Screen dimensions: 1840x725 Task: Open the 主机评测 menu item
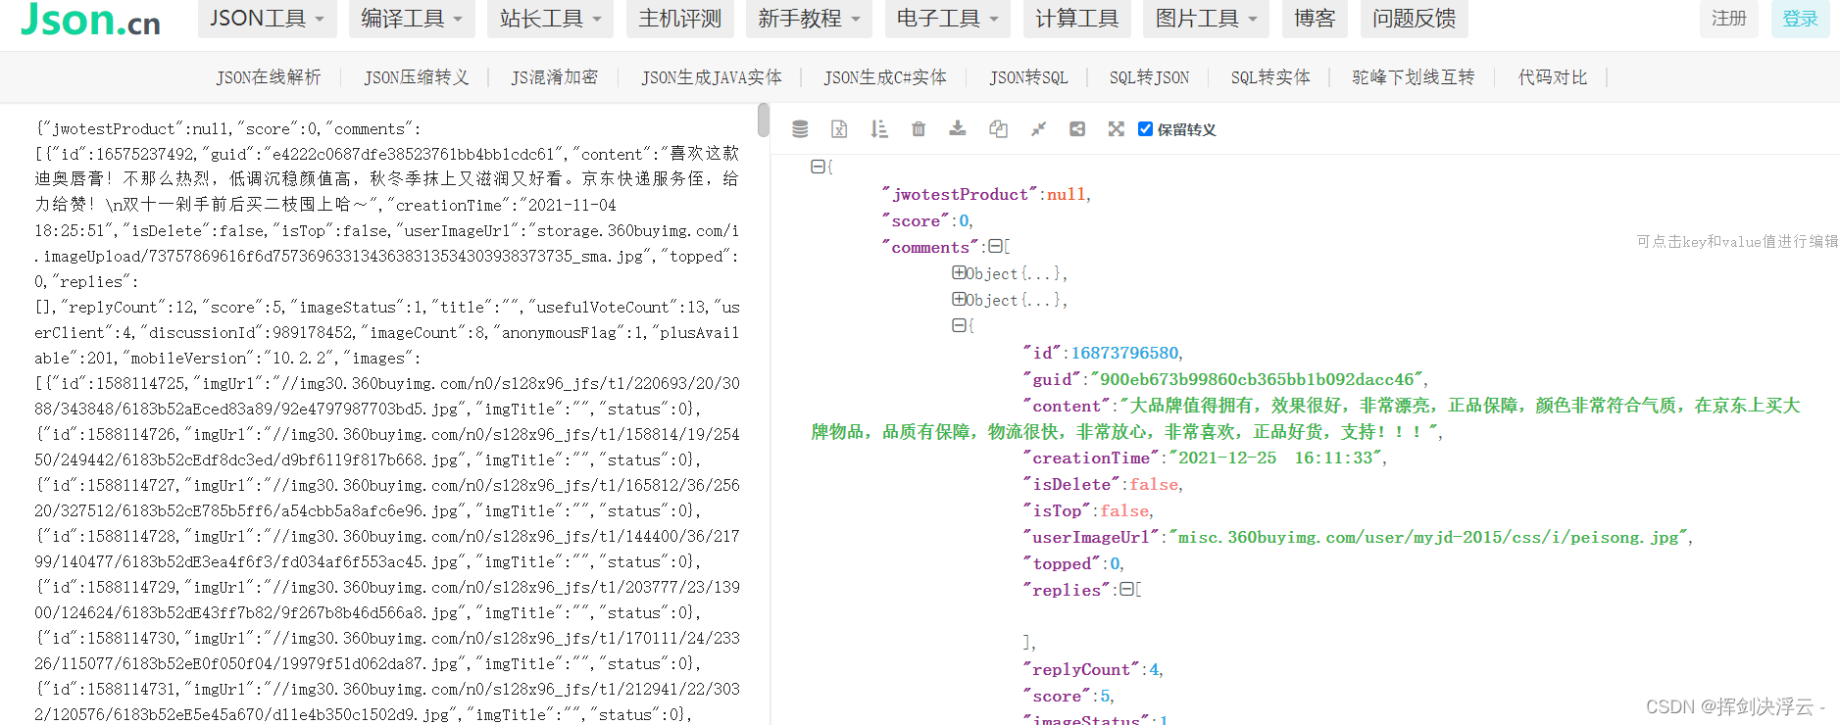pos(680,19)
